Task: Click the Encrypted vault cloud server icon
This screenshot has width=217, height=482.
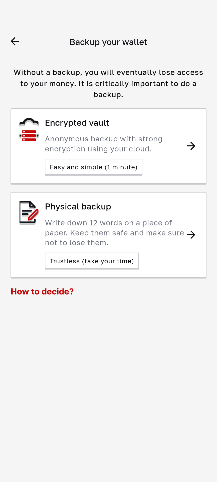Action: coord(29,130)
